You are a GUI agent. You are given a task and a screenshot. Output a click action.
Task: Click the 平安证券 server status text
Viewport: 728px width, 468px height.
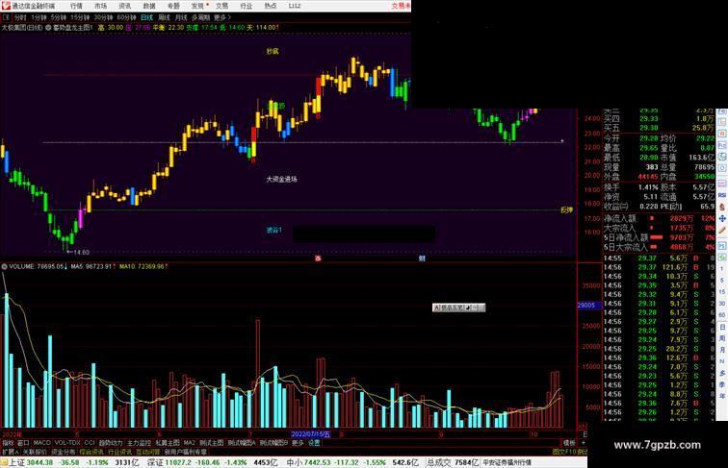[x=507, y=462]
